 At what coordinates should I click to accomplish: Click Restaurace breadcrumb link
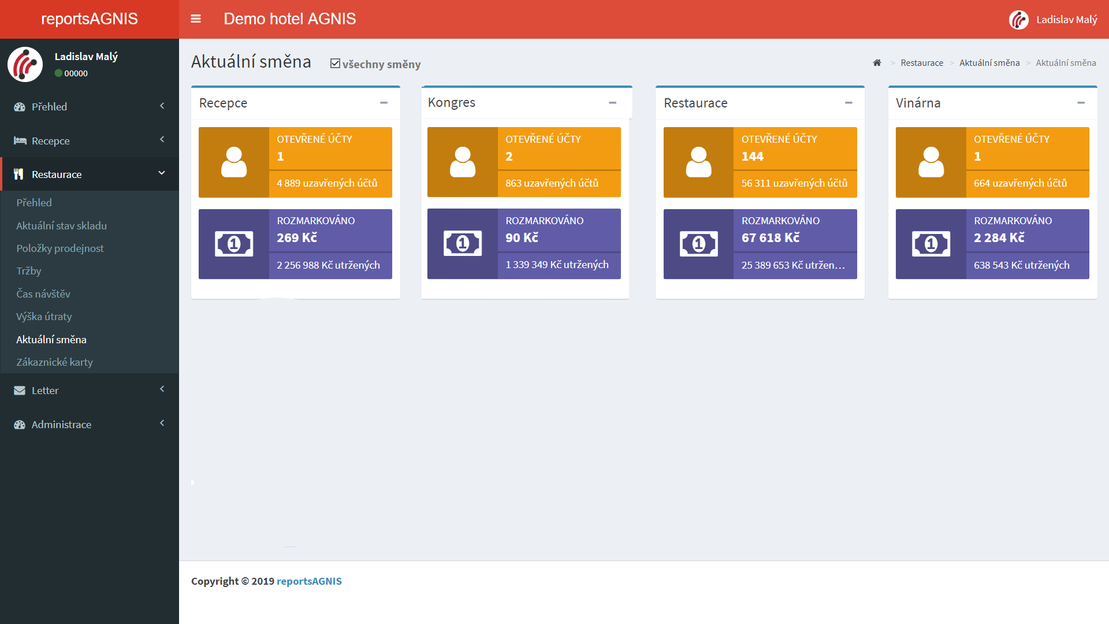coord(921,62)
